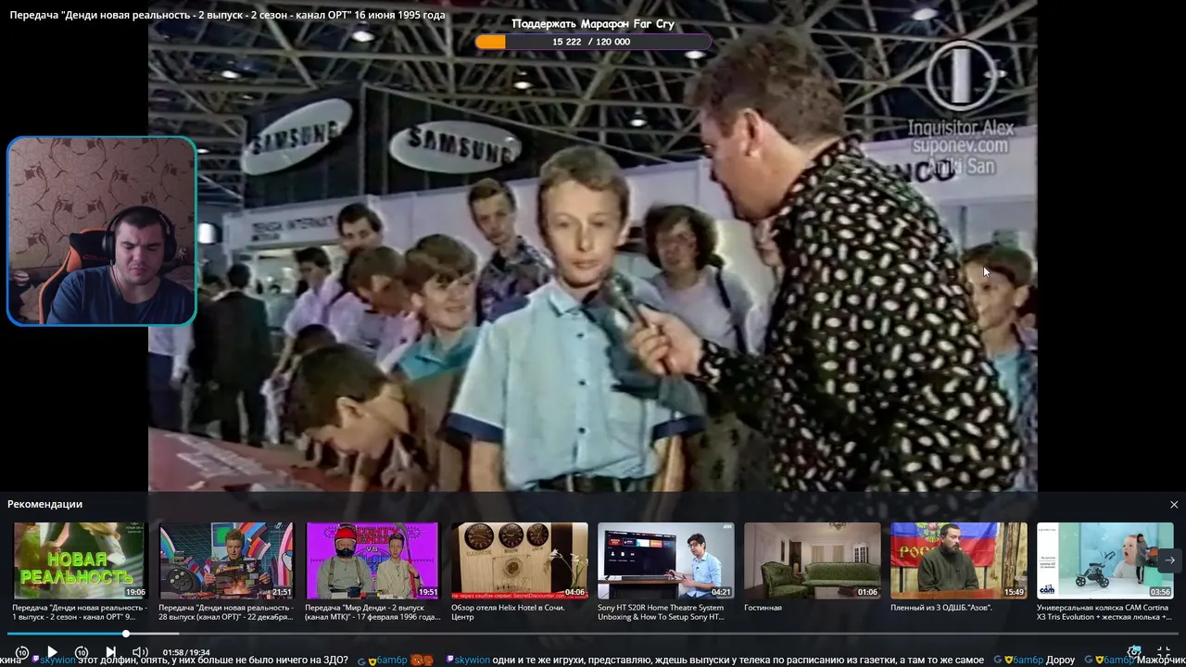The width and height of the screenshot is (1186, 667).
Task: Click the 'Рекомендации' heading
Action: click(44, 504)
